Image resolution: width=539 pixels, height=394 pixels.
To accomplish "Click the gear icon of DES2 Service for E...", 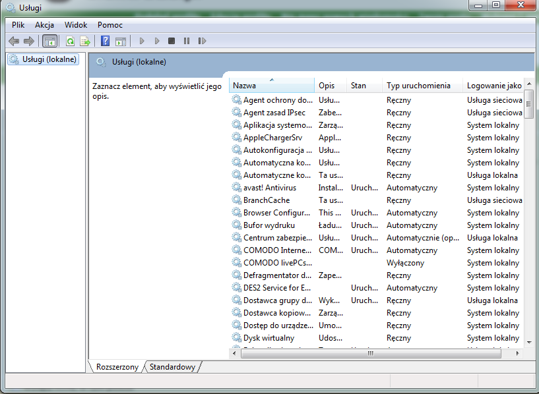I will tap(236, 287).
